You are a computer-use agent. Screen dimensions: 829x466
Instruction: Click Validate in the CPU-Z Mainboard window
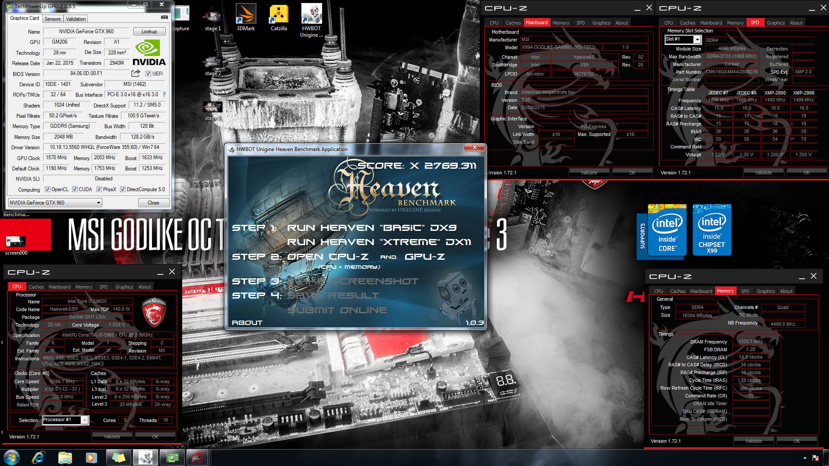pos(589,173)
